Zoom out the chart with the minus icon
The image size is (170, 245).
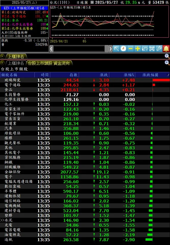131,49
